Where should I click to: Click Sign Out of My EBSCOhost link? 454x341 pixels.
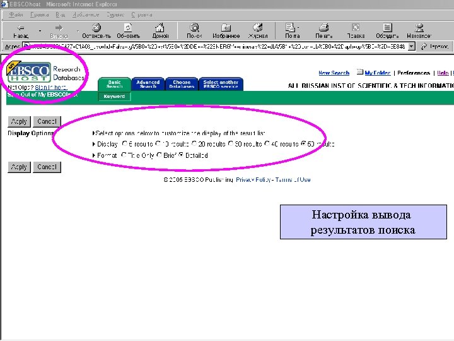tap(43, 95)
